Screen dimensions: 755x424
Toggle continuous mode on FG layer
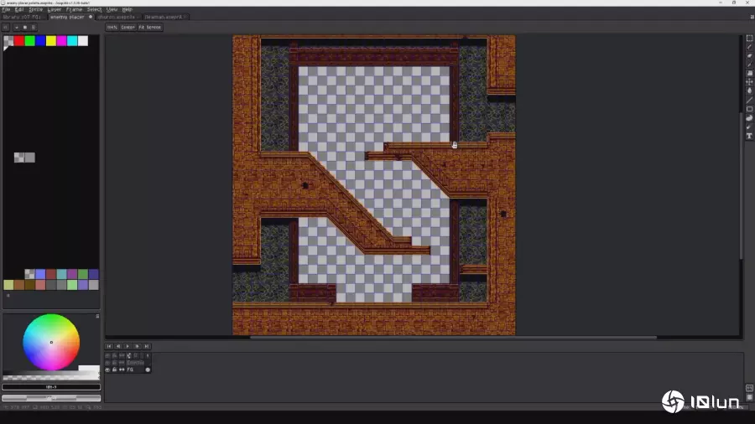pos(122,370)
